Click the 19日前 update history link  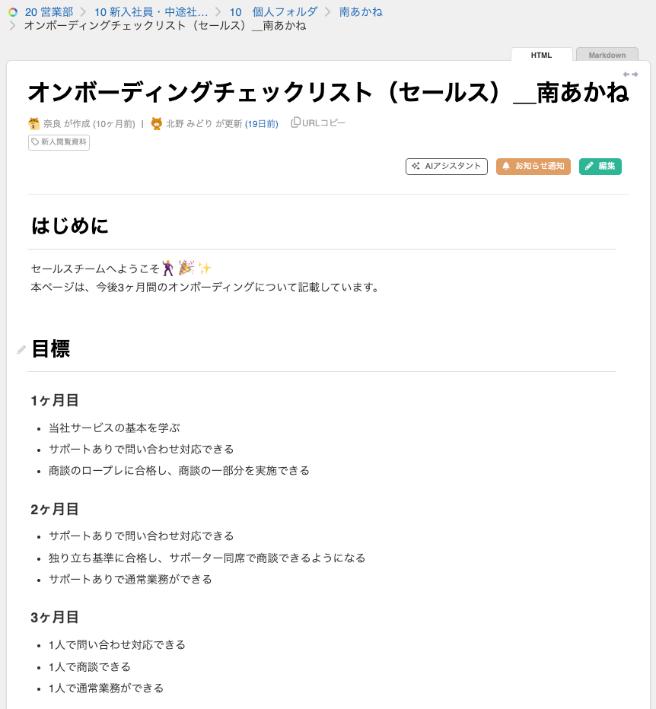tap(262, 124)
